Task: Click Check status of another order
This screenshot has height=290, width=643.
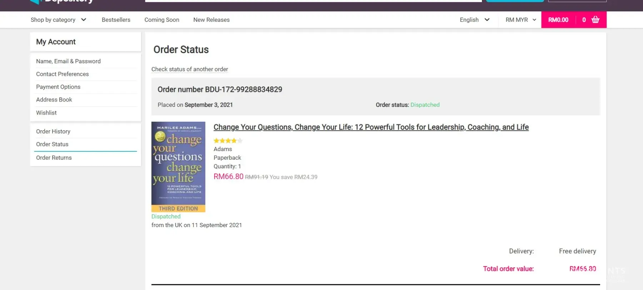Action: (x=189, y=69)
